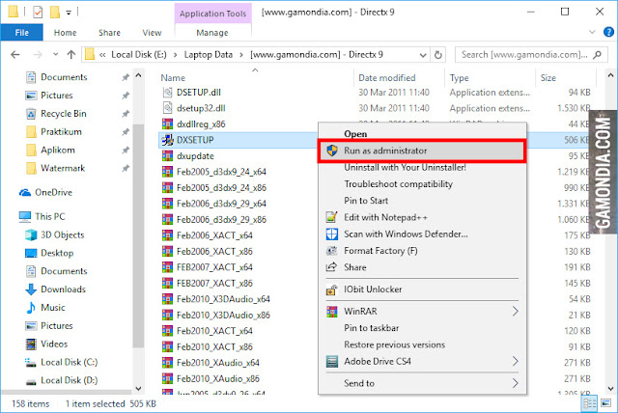Expand the ribbon chevron
The height and width of the screenshot is (413, 618).
pos(592,32)
